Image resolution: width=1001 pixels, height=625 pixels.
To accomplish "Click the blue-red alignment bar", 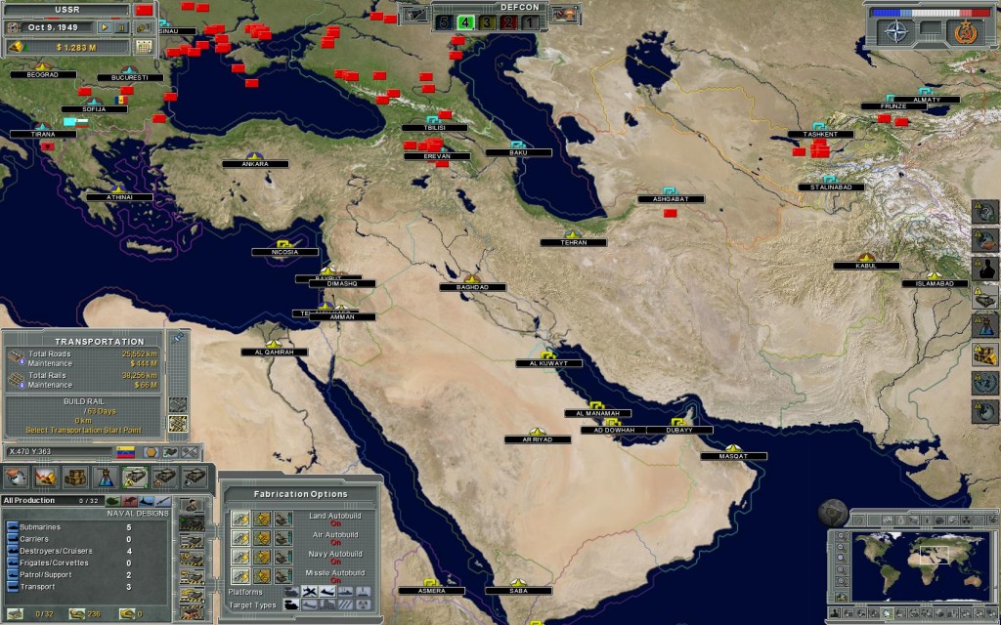I will point(931,12).
